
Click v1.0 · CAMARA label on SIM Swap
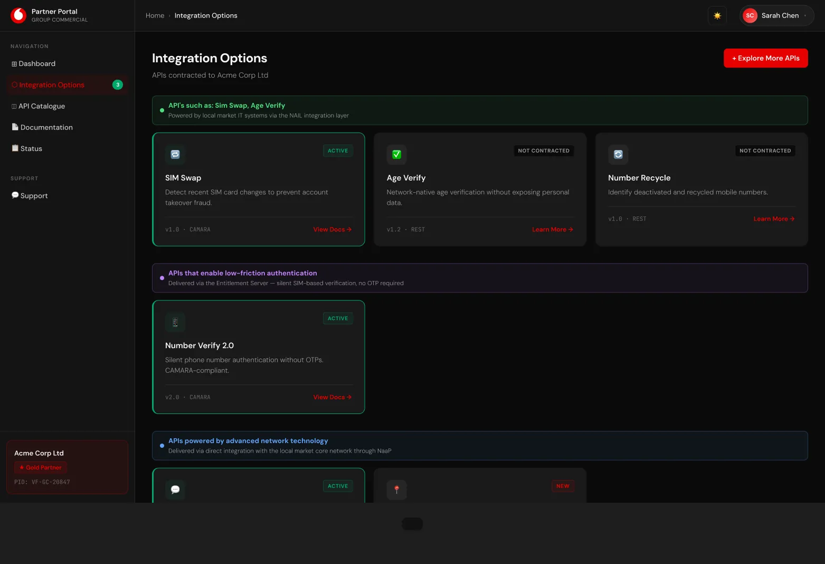[188, 230]
